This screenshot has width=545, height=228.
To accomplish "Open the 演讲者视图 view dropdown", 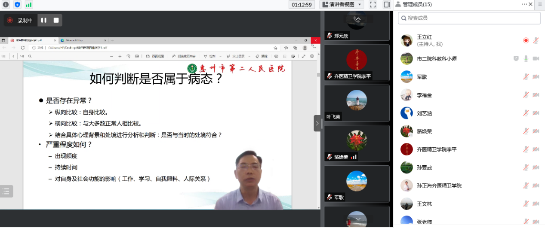I will coord(342,4).
